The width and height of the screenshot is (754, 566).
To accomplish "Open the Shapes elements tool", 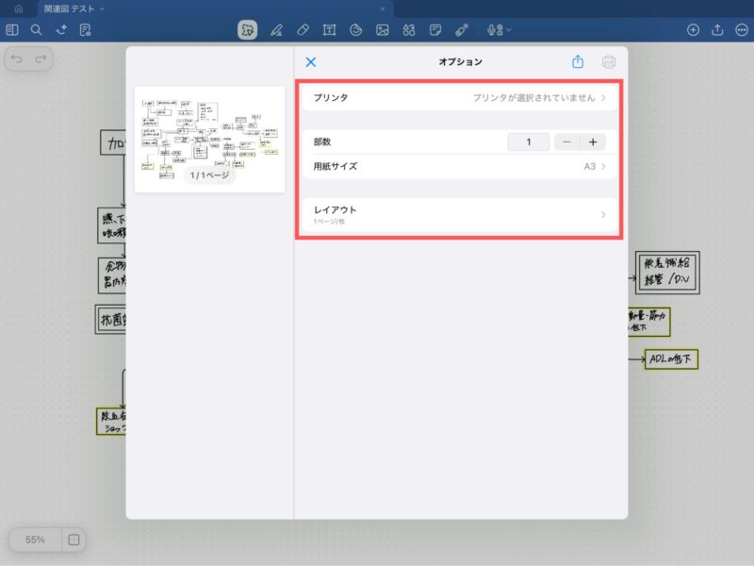I will point(409,30).
